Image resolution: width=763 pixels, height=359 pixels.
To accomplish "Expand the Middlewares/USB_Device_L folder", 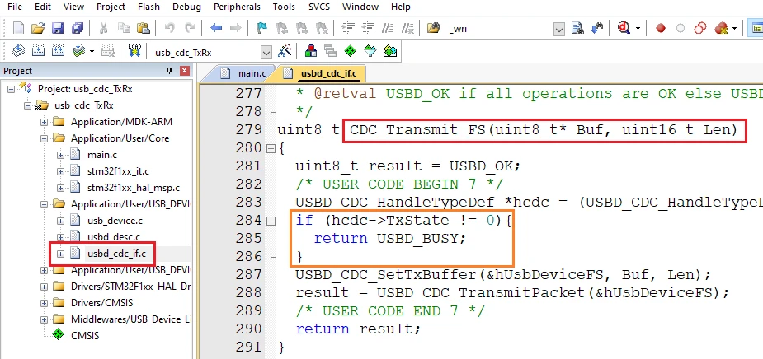I will point(44,319).
